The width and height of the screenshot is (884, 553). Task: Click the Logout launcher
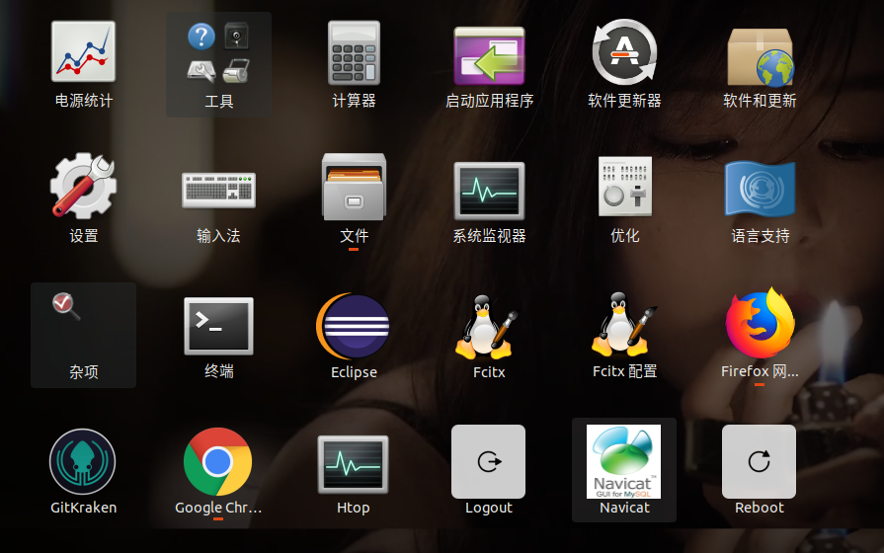tap(488, 462)
